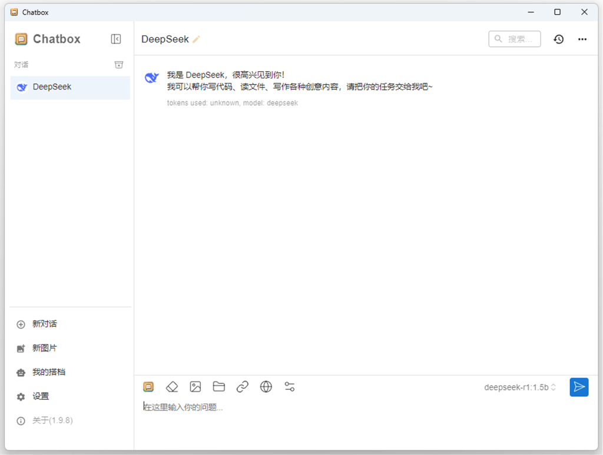Click the DeepSeek greeting message text
603x455 pixels.
(x=300, y=81)
